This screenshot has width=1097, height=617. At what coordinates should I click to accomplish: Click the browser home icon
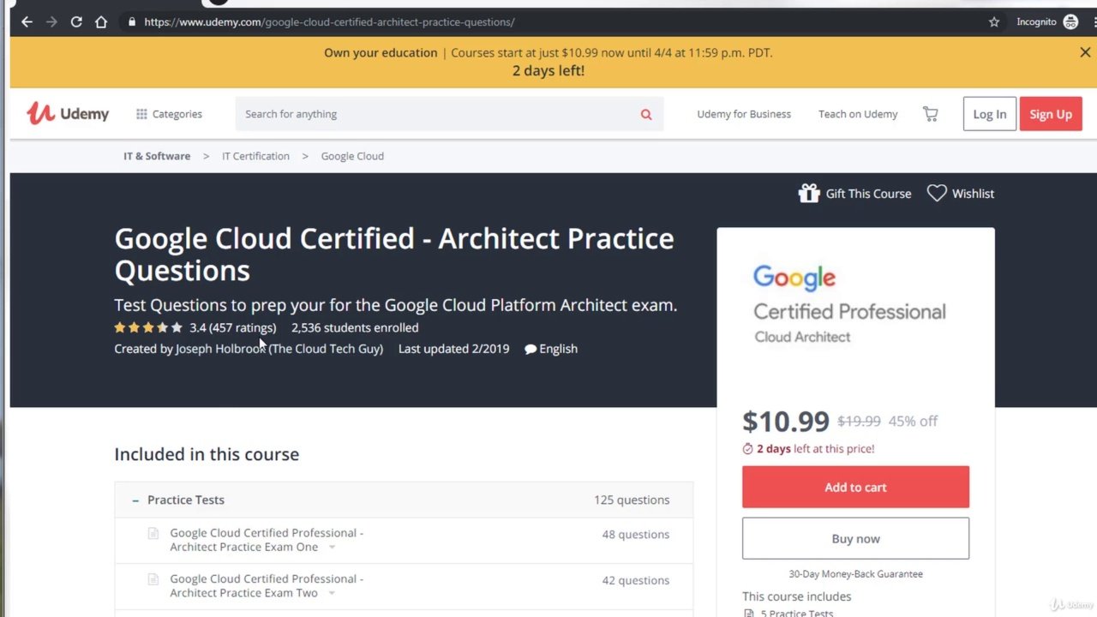click(x=100, y=21)
